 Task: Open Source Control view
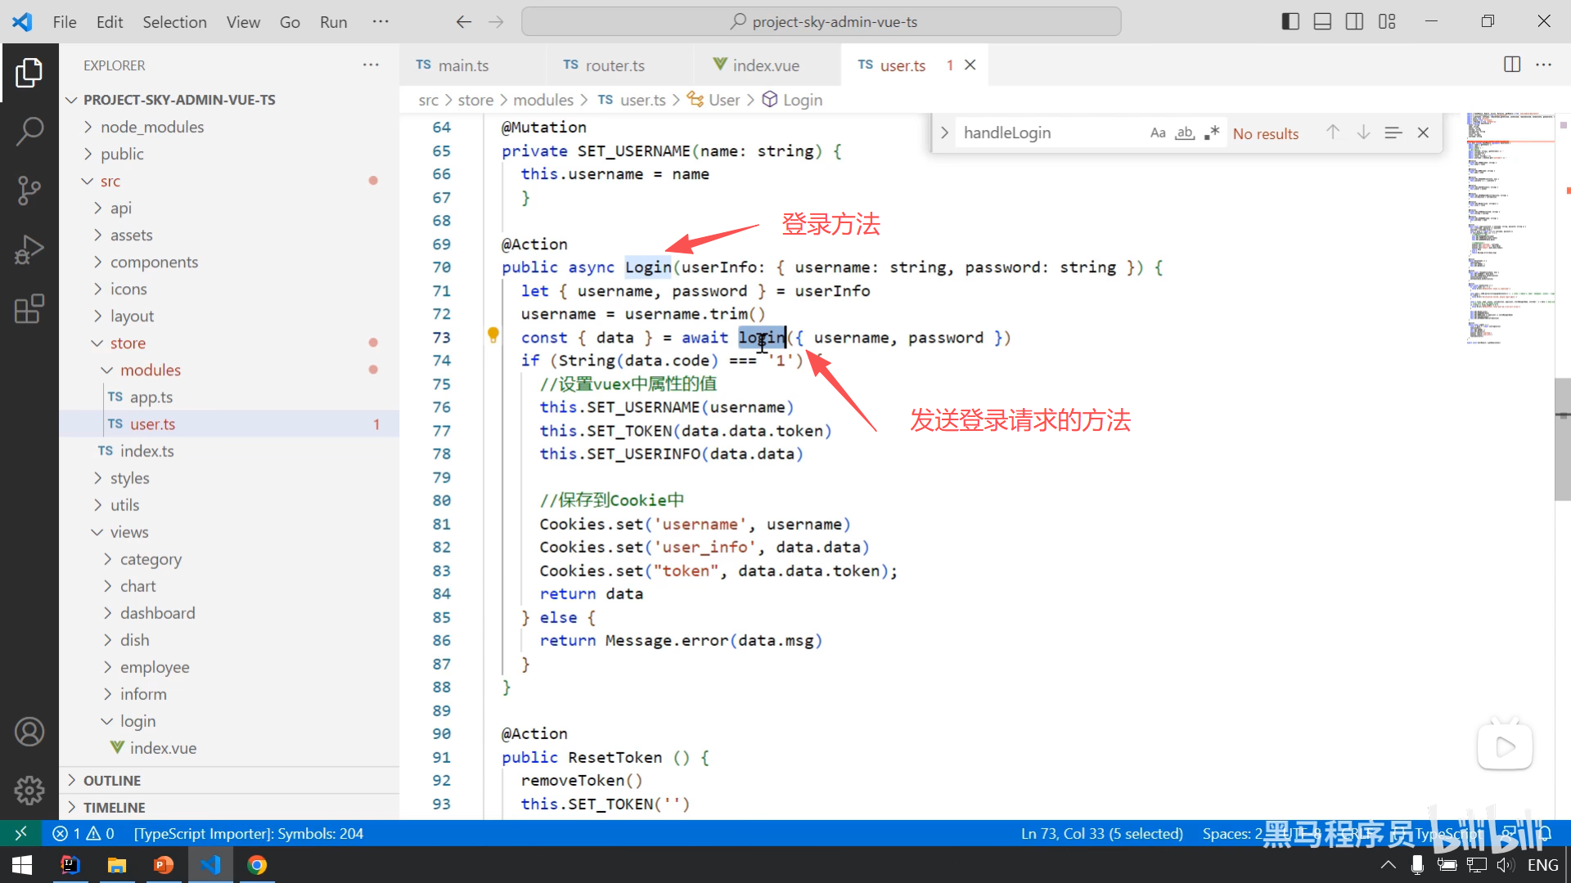(29, 190)
